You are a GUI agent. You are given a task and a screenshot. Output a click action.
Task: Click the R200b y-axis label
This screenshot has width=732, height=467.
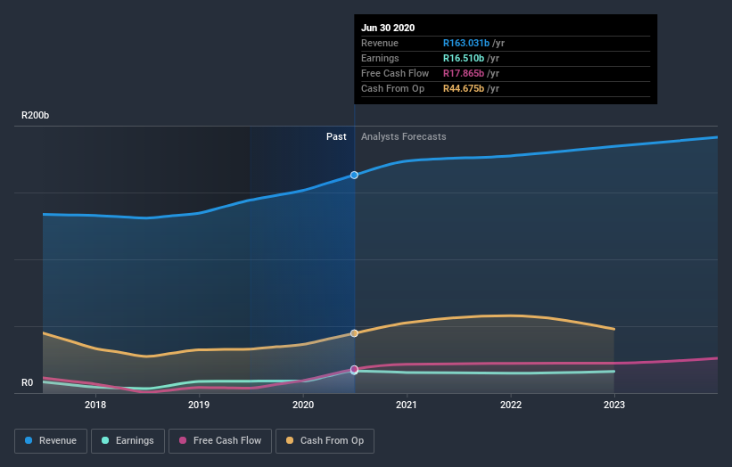point(35,115)
